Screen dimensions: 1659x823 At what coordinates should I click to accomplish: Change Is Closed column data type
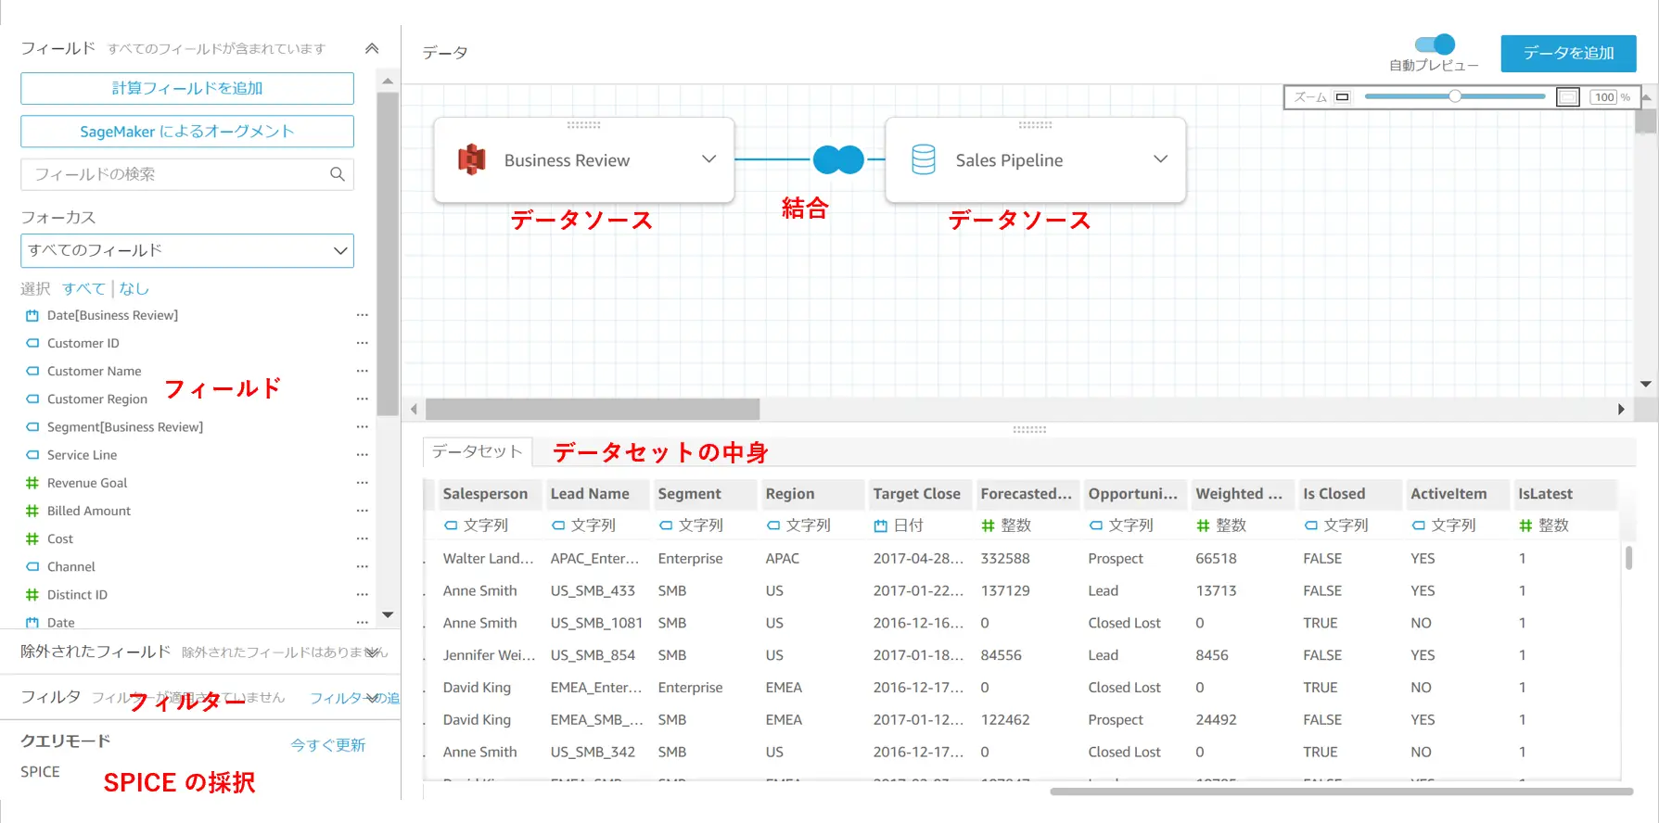tap(1336, 525)
